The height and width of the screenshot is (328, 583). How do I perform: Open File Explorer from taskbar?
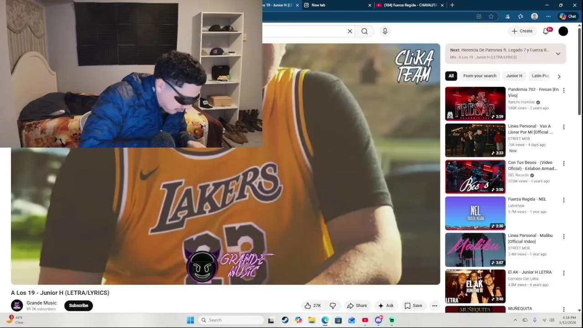(312, 320)
